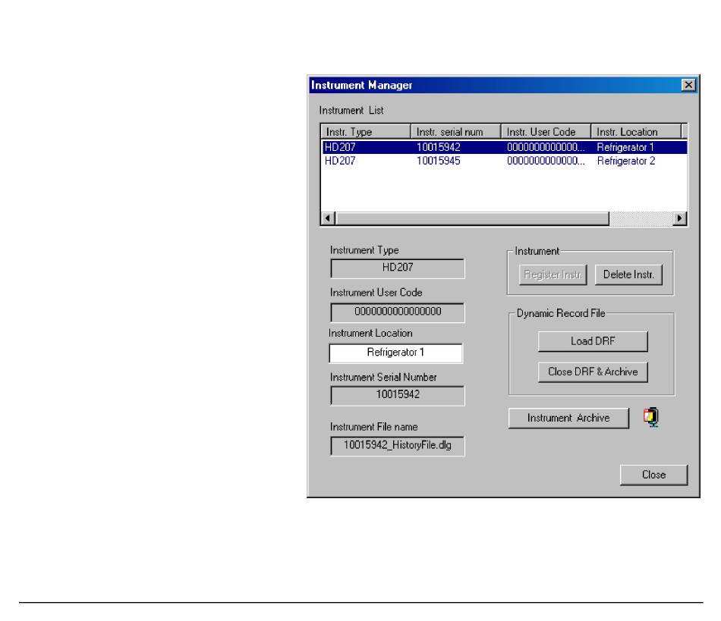This screenshot has height=621, width=721.
Task: Click the Instrument File name field
Action: tap(397, 446)
